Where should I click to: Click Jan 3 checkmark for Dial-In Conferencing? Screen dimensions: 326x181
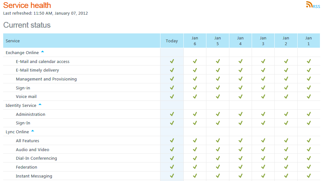coord(263,158)
